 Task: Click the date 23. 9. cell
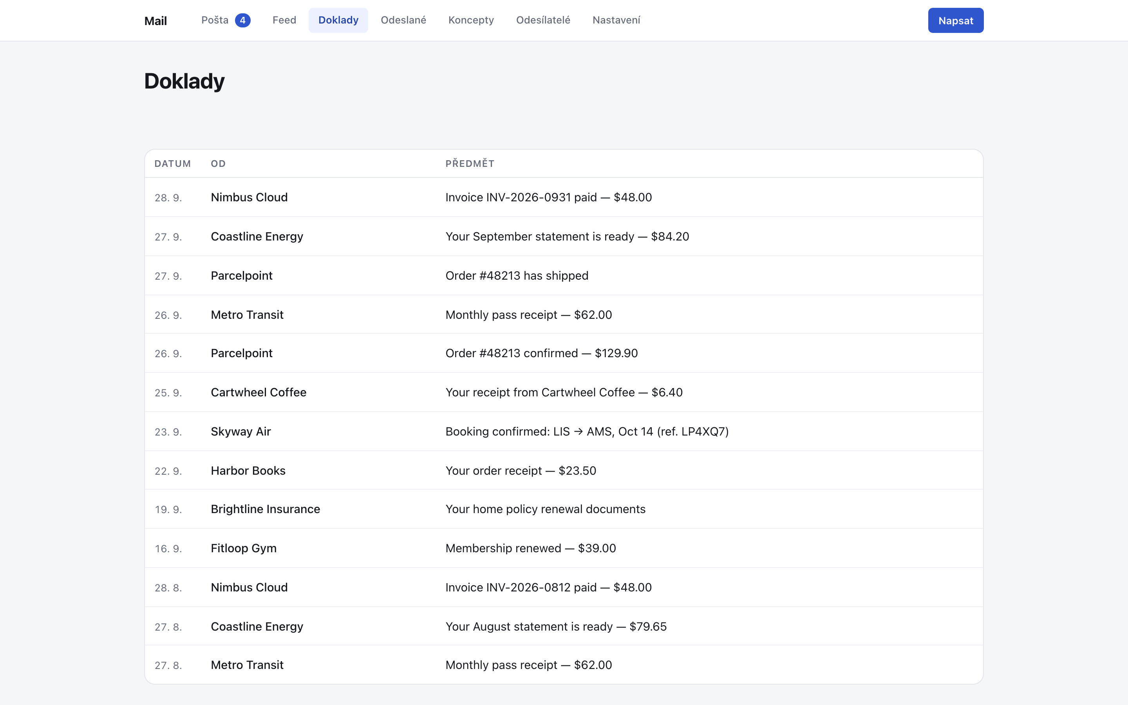168,432
